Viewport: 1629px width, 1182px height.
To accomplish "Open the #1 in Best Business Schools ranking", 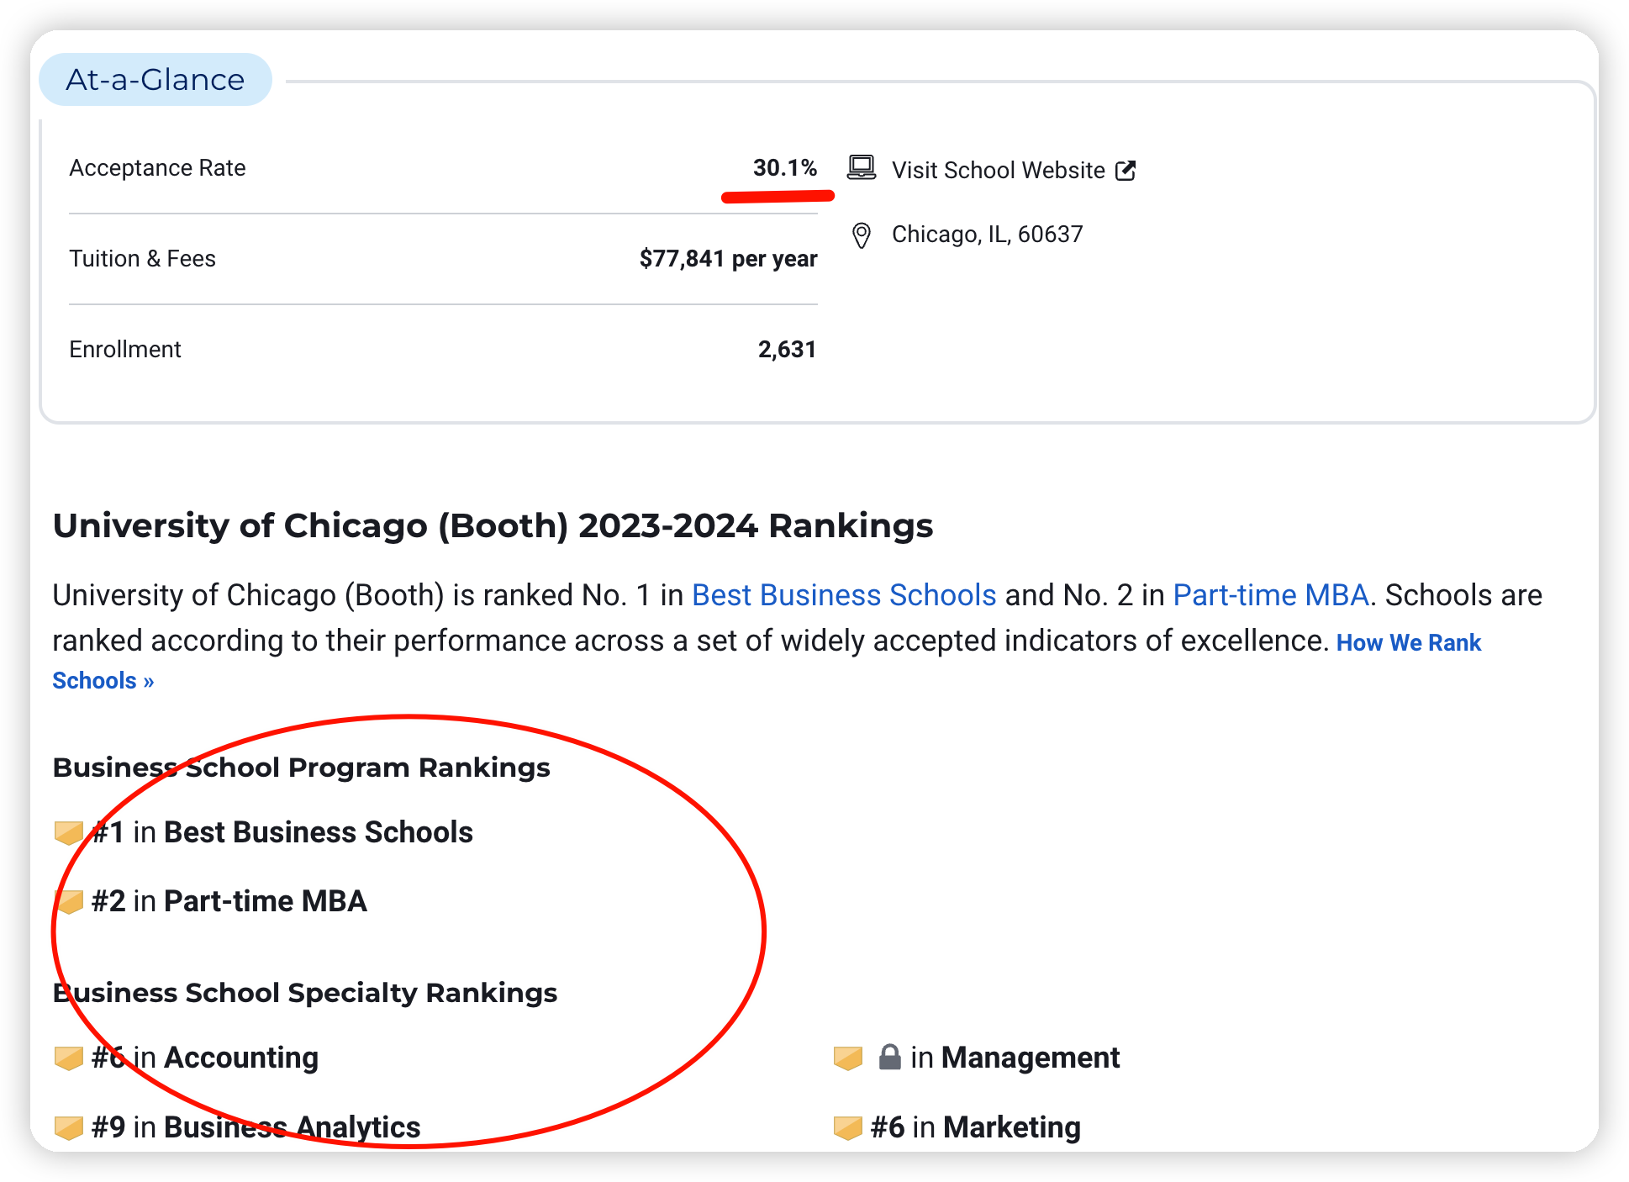I will [x=282, y=832].
